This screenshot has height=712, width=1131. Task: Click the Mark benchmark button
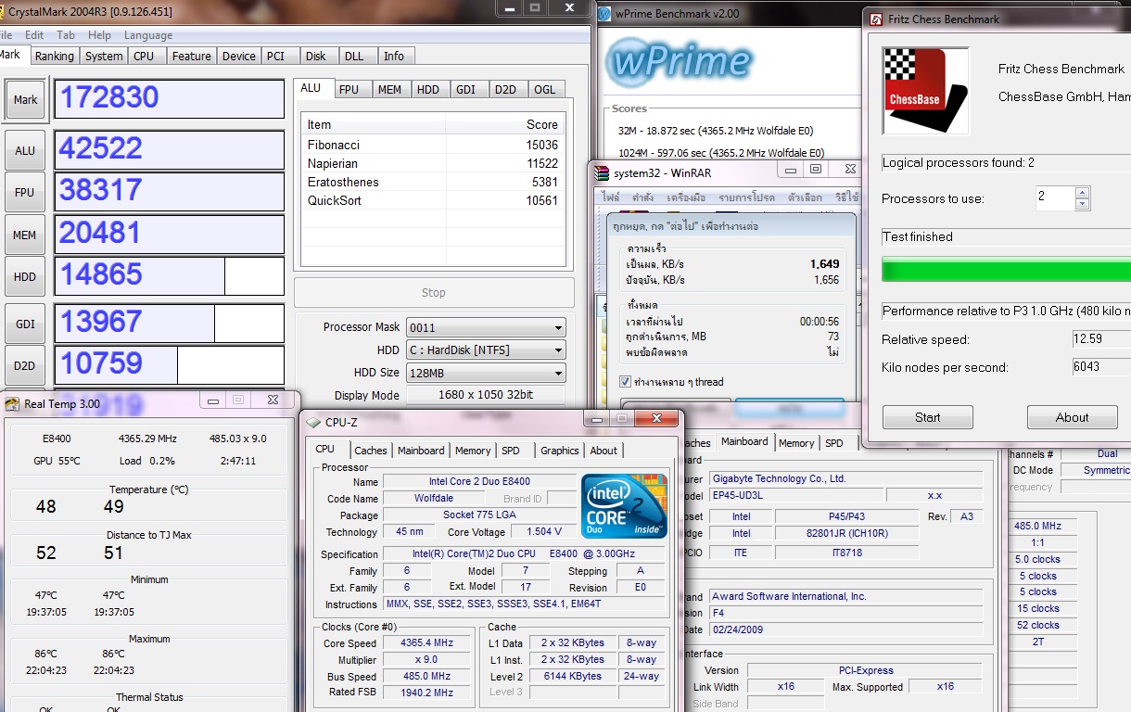pos(26,99)
